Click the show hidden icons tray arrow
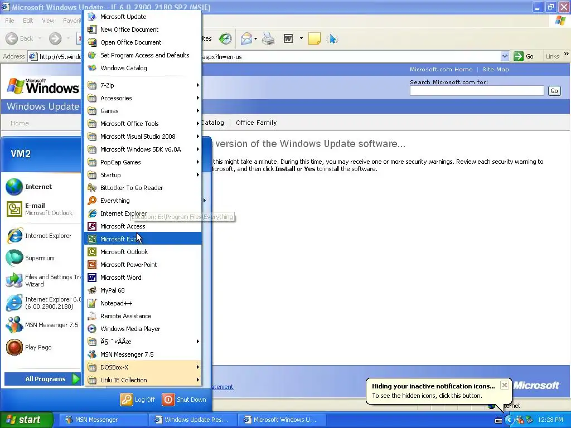The height and width of the screenshot is (428, 571). (x=509, y=420)
